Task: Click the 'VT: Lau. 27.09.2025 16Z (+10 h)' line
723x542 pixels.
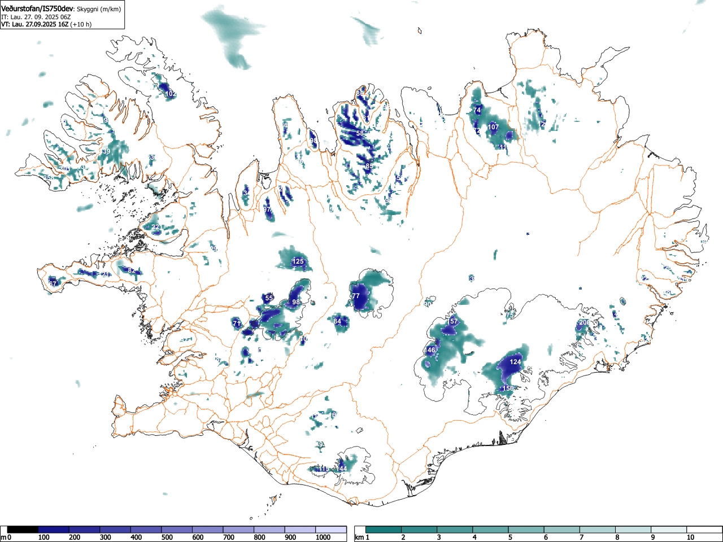Action: point(46,24)
